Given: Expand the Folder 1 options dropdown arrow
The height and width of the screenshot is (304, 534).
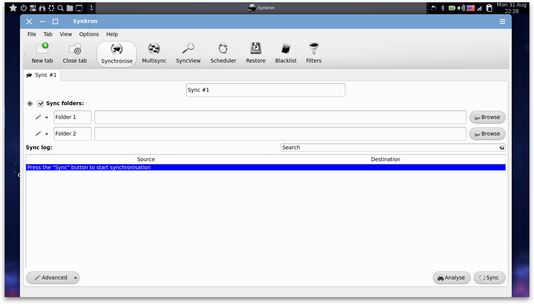Looking at the screenshot, I should (x=47, y=118).
